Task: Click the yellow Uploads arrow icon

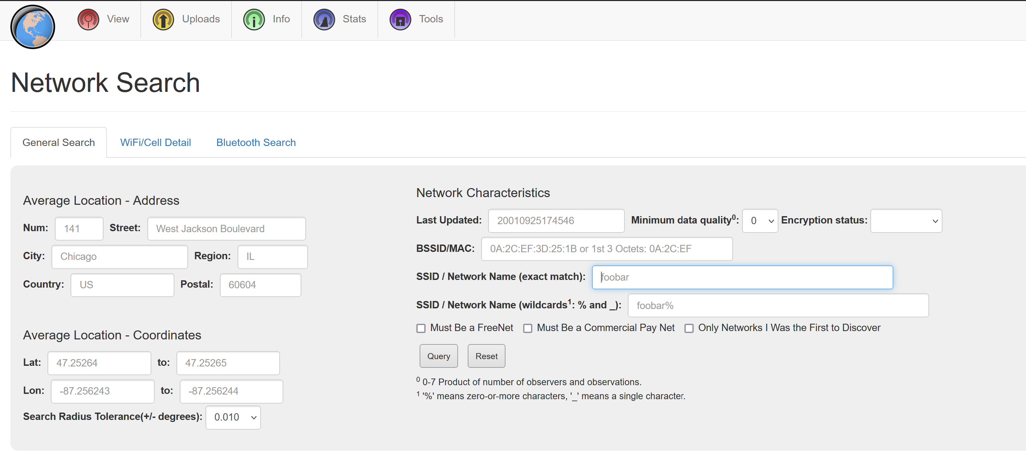Action: (x=163, y=19)
